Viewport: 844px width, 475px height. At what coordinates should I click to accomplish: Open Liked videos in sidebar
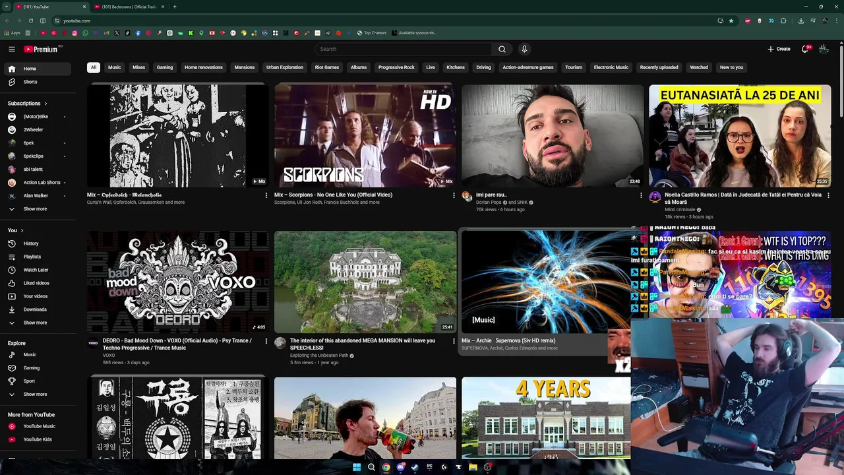click(x=38, y=283)
